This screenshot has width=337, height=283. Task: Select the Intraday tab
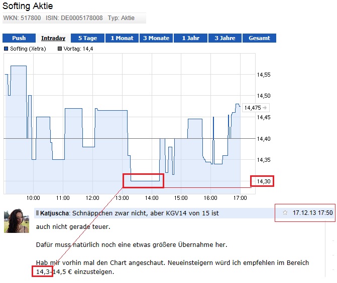[x=53, y=38]
